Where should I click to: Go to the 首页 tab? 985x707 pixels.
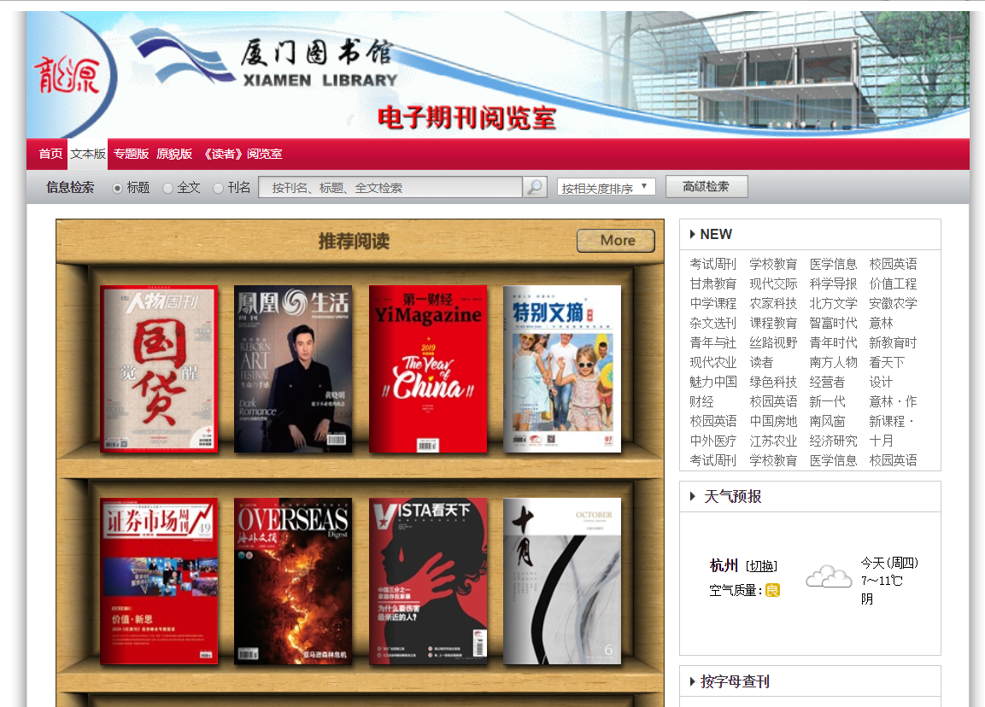50,154
